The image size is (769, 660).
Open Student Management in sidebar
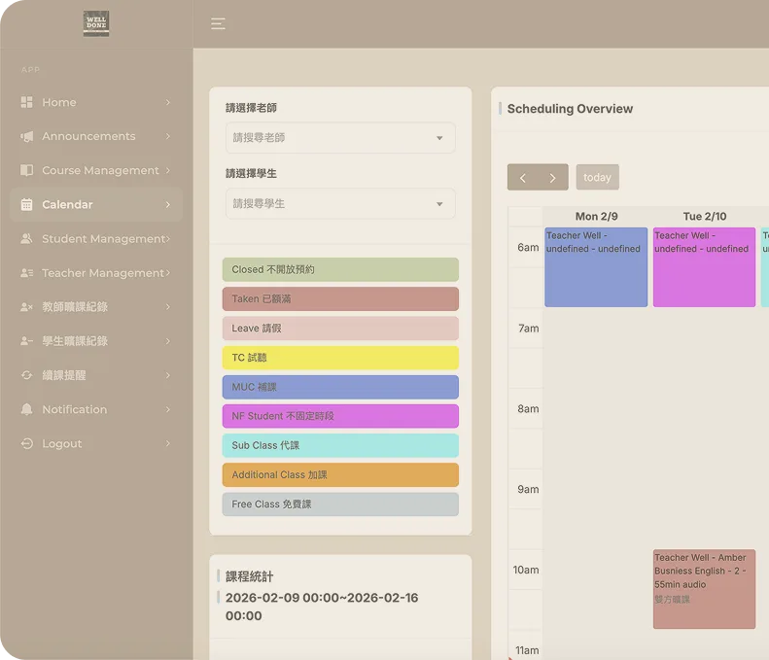[96, 239]
